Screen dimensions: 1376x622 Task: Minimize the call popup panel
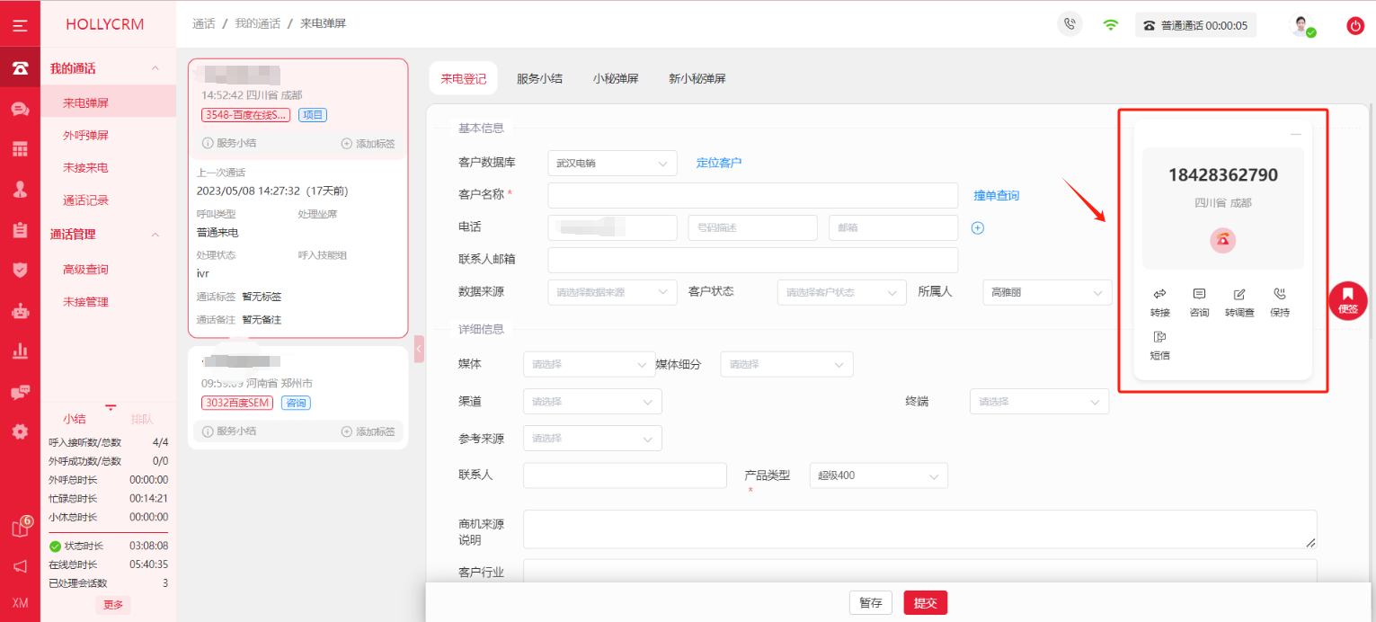pyautogui.click(x=1295, y=134)
